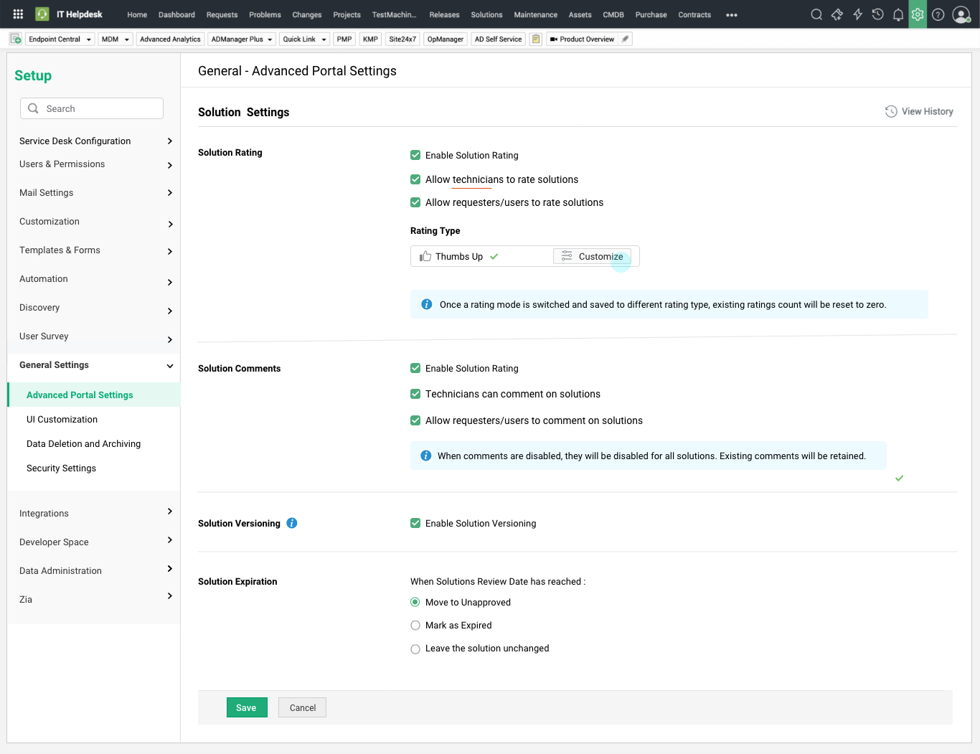The width and height of the screenshot is (980, 754).
Task: Go to the Requests tab
Action: point(222,15)
